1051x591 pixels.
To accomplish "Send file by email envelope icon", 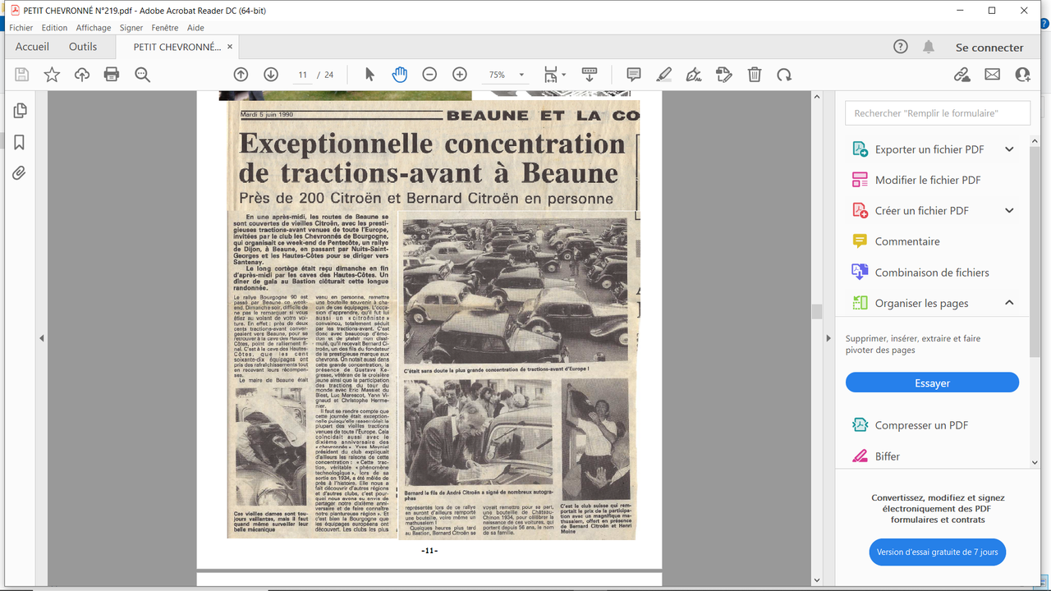I will pos(992,75).
